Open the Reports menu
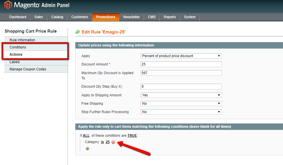The image size is (283, 165). pyautogui.click(x=170, y=17)
